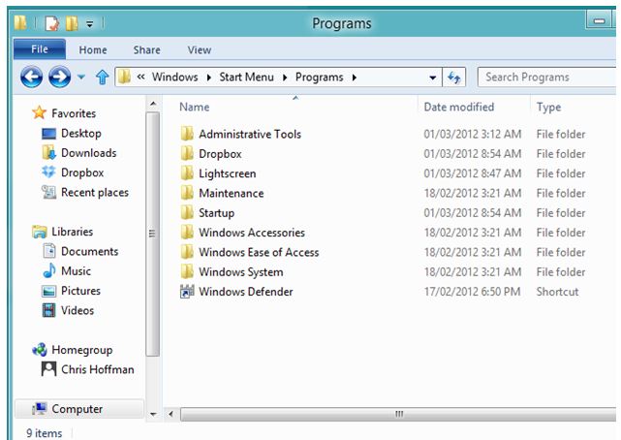
Task: Select Windows System folder icon
Action: tap(187, 272)
